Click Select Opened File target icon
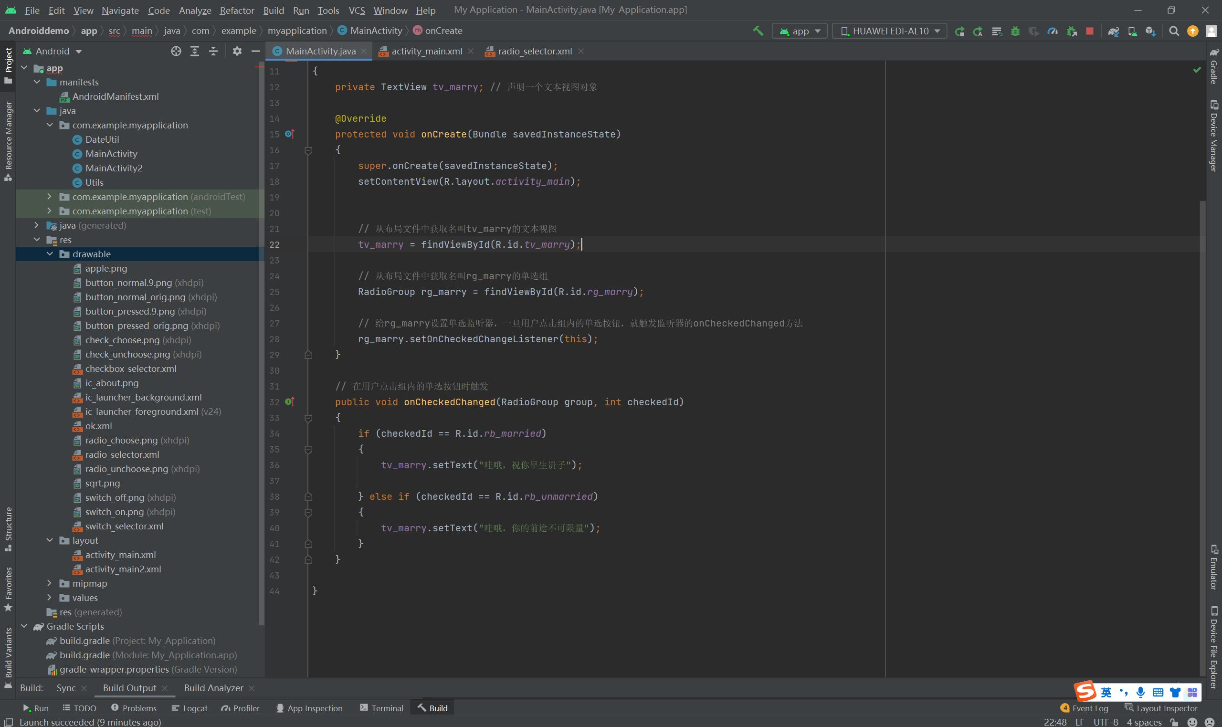Viewport: 1222px width, 727px height. pyautogui.click(x=176, y=51)
